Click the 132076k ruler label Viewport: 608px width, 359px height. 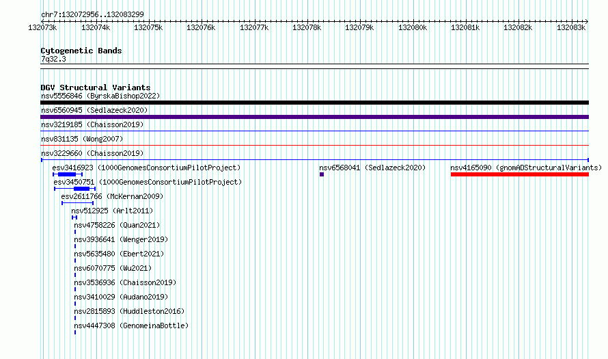tap(201, 27)
